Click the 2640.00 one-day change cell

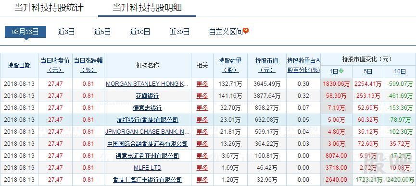(336, 180)
